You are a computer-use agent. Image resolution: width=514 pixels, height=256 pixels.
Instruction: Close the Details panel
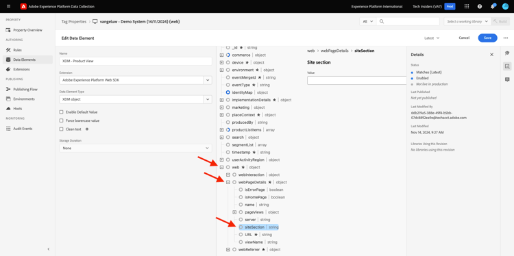pos(491,55)
